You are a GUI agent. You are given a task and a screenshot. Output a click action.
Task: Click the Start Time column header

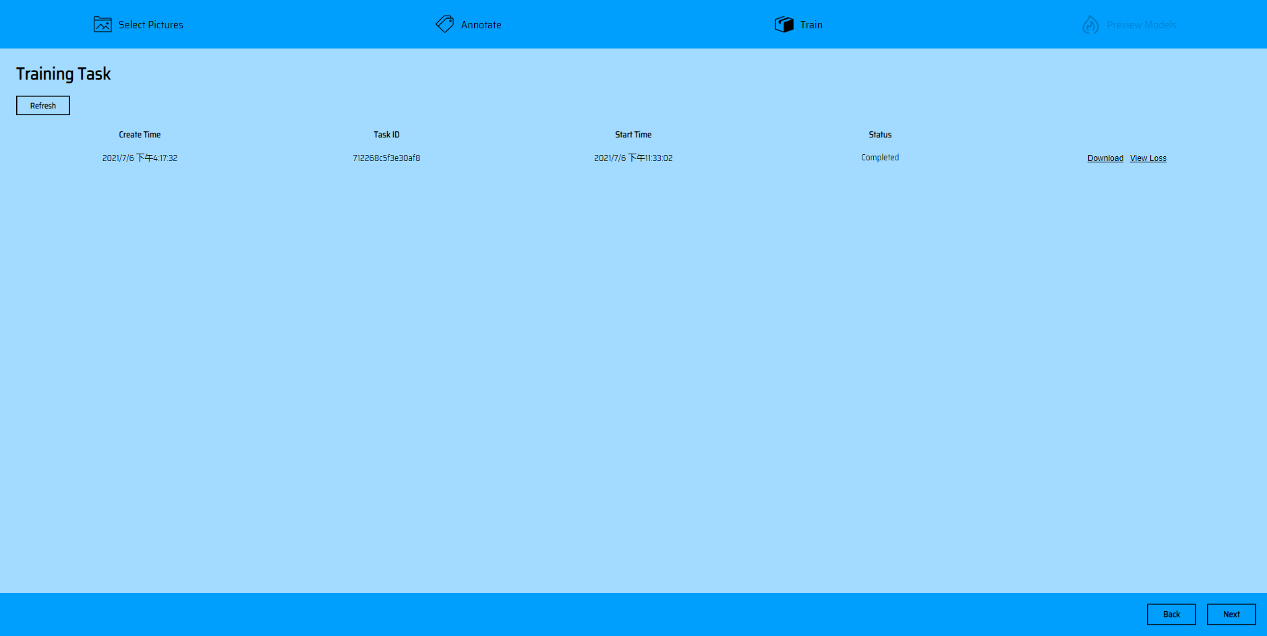tap(633, 135)
